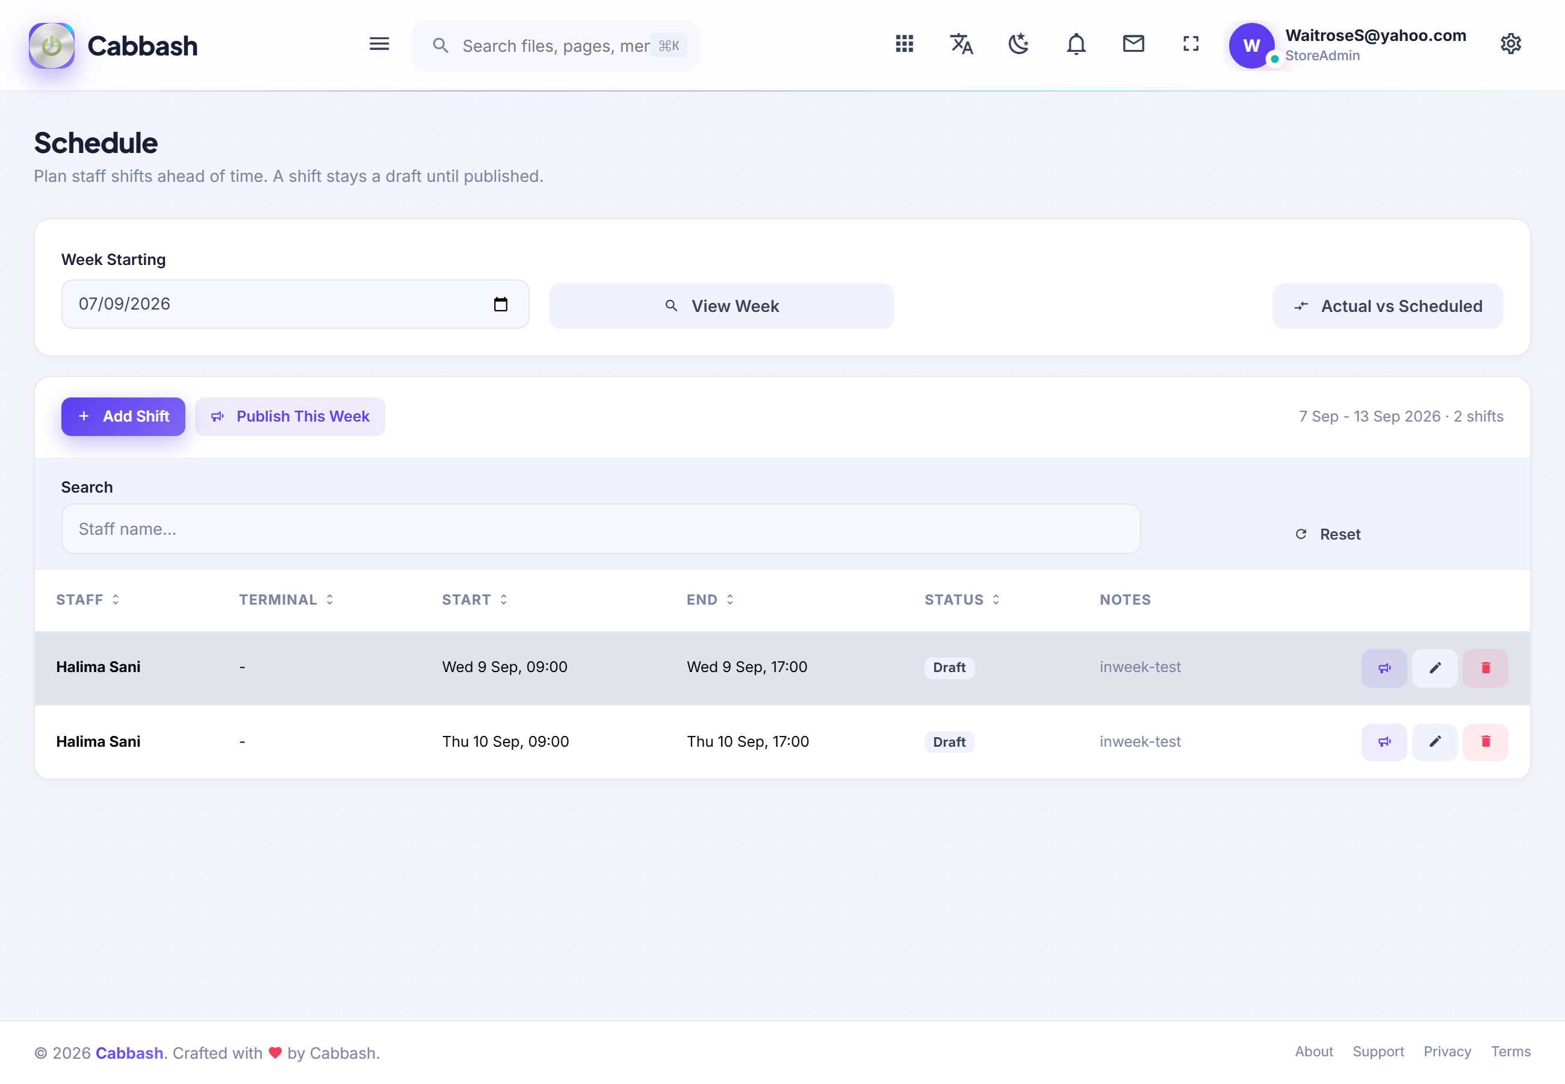
Task: Click the Draft badge on Wed 9 Sep row
Action: coord(949,668)
